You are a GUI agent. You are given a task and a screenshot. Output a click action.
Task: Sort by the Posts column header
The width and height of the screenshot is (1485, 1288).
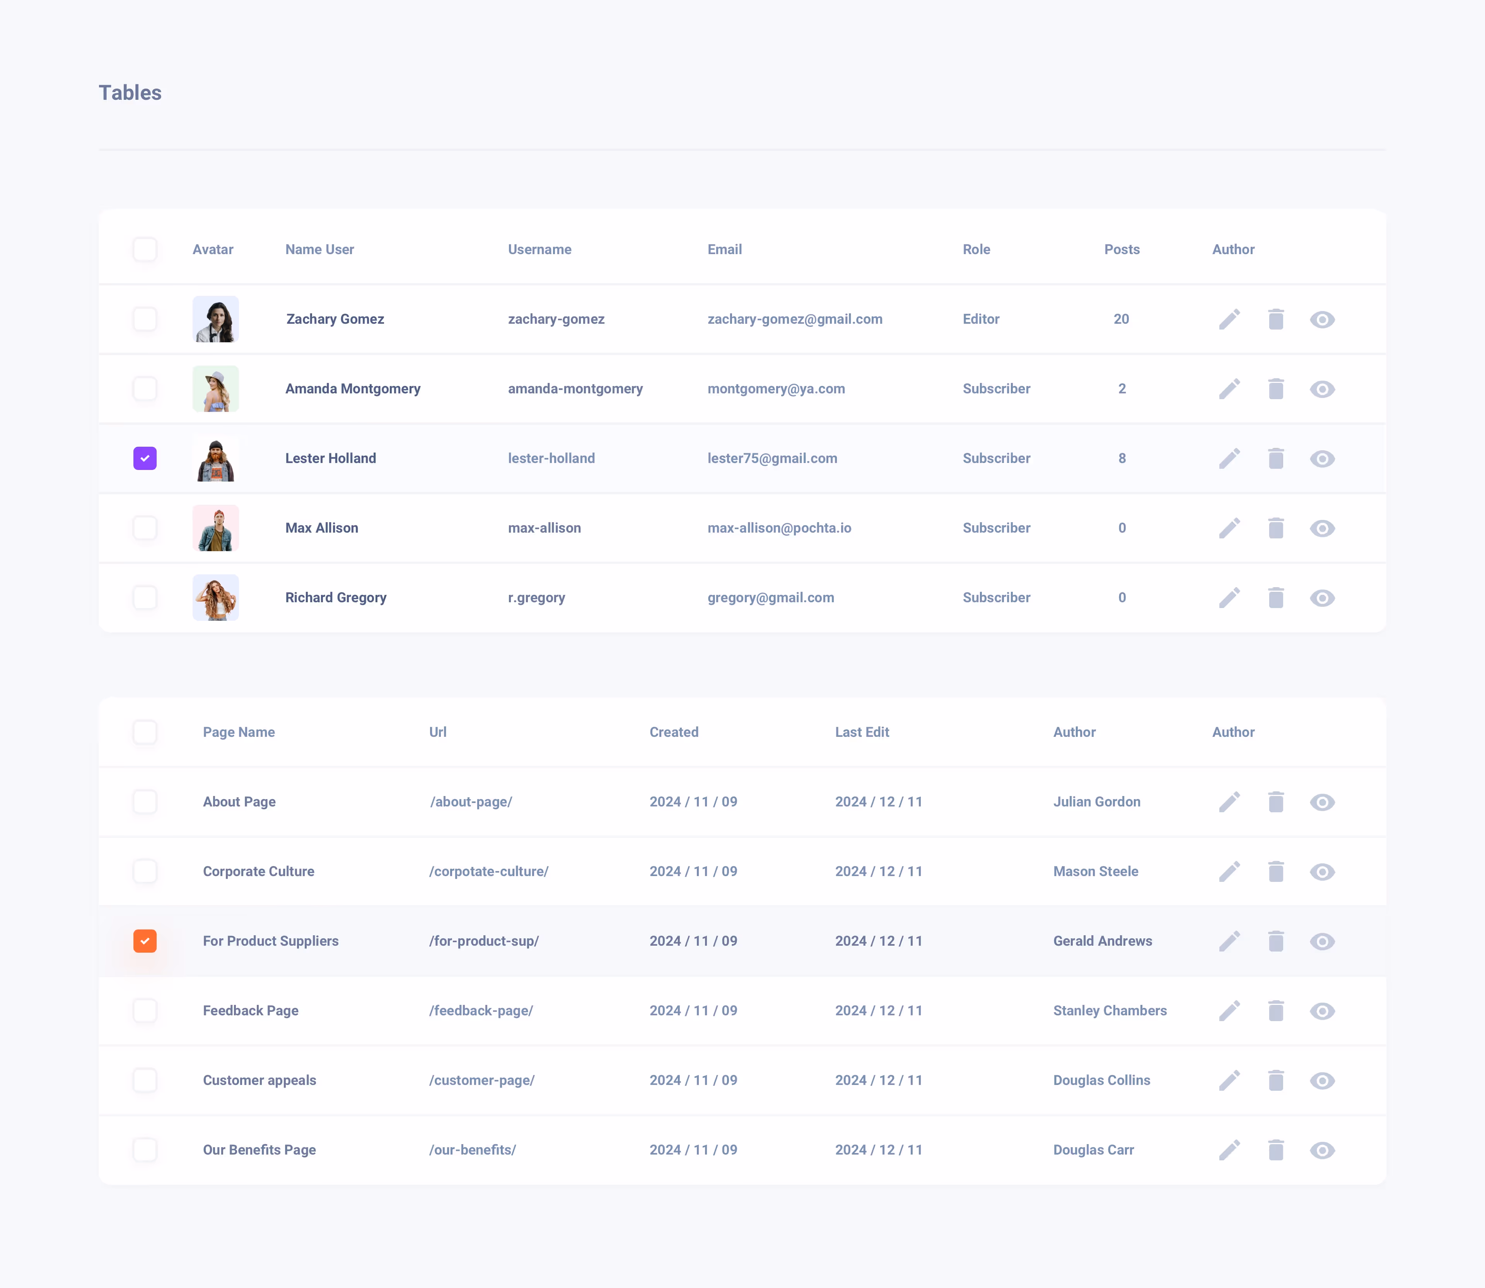pos(1121,249)
